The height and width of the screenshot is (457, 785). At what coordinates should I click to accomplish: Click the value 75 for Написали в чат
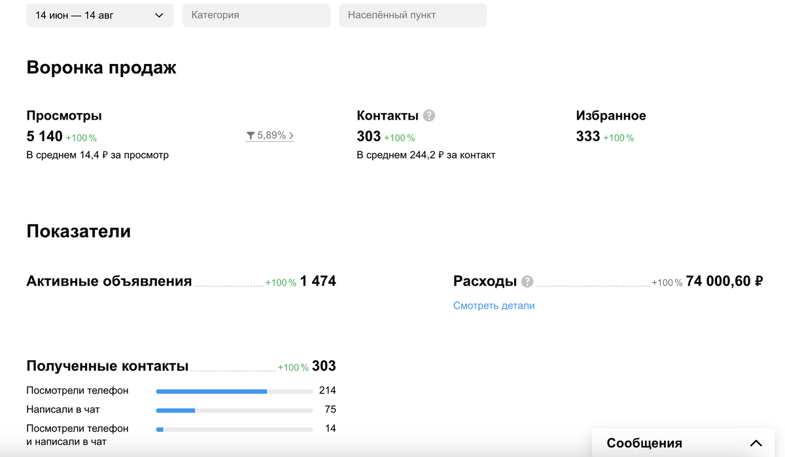tap(330, 409)
